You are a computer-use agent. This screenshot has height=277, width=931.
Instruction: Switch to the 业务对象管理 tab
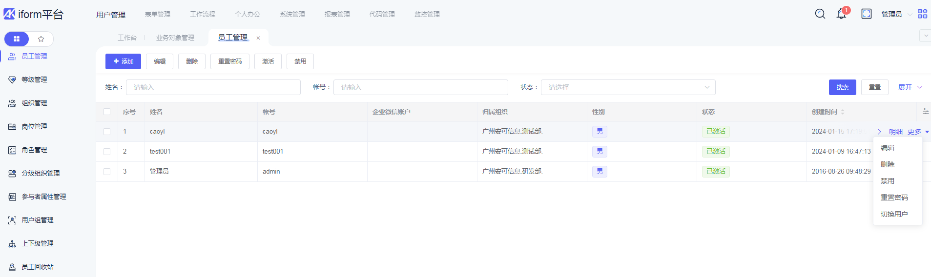click(x=175, y=38)
